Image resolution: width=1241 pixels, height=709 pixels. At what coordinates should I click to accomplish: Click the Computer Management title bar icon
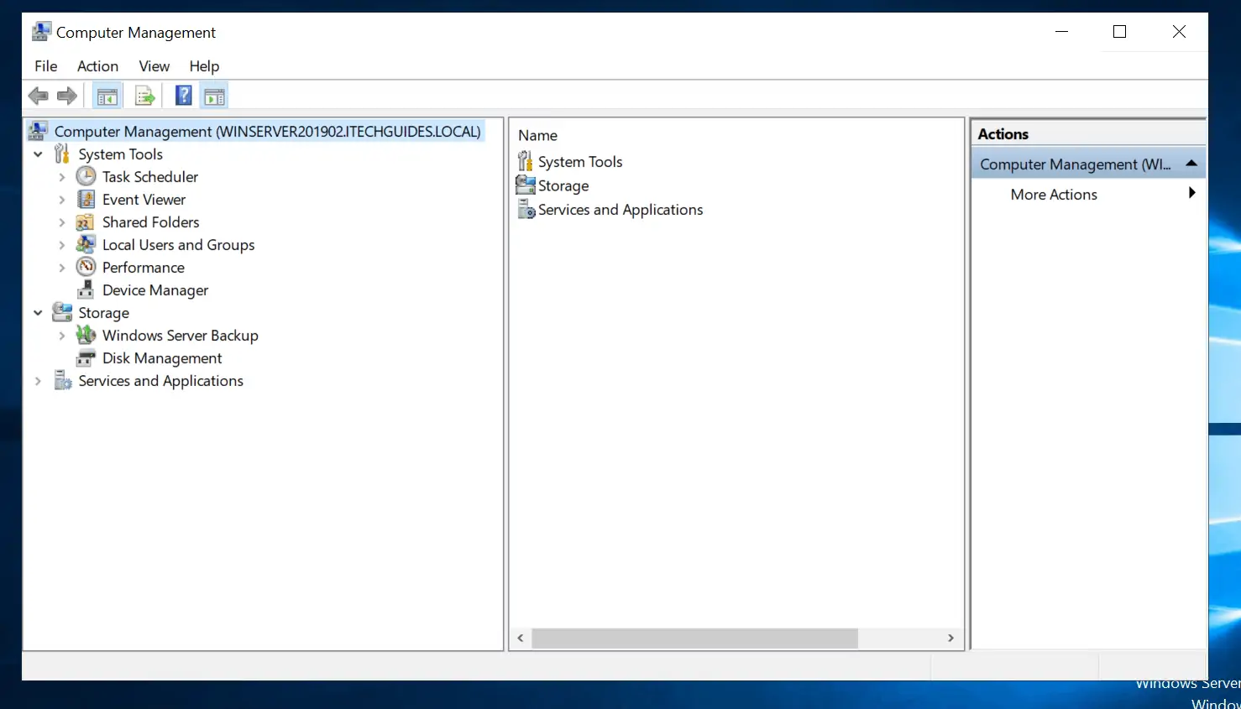coord(40,32)
